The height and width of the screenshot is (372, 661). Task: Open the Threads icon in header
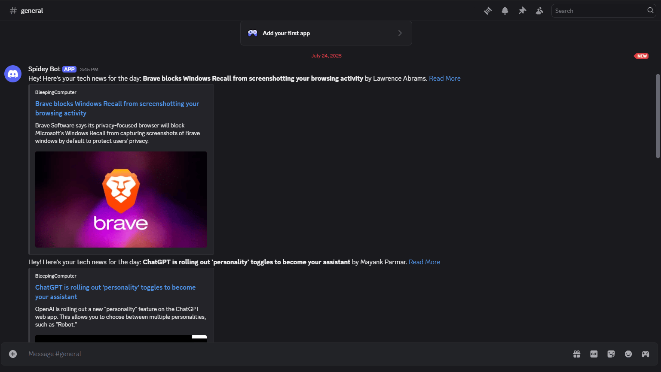(x=488, y=11)
